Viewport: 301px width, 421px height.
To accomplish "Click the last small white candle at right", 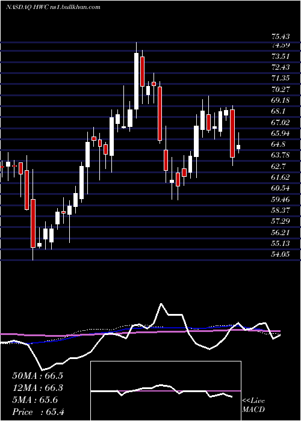I will click(x=238, y=147).
